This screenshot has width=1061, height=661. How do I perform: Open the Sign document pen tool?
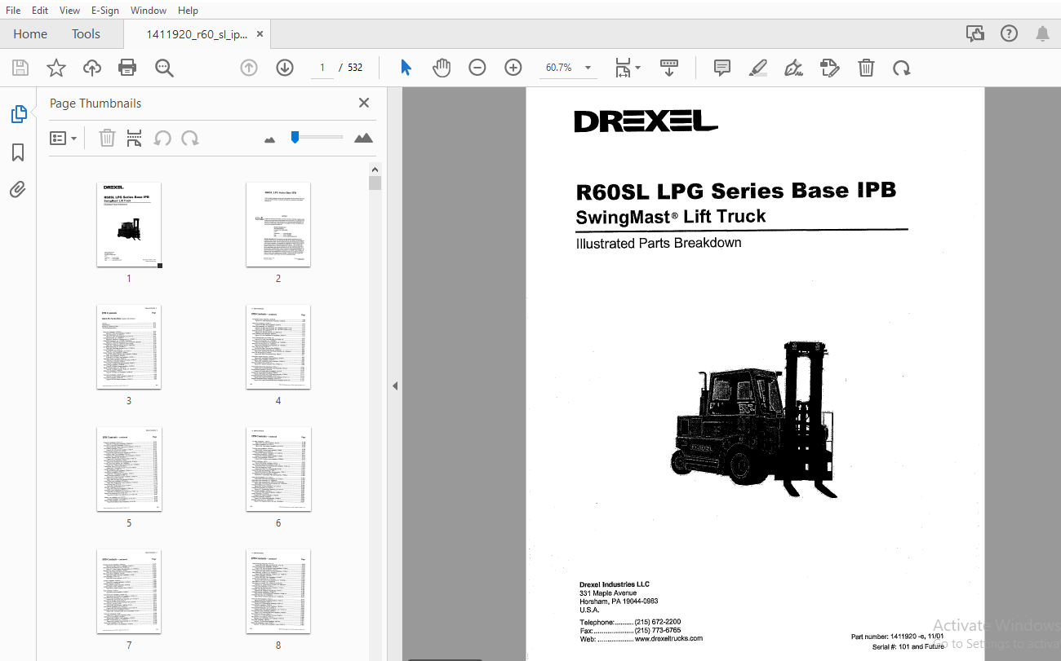coord(793,68)
